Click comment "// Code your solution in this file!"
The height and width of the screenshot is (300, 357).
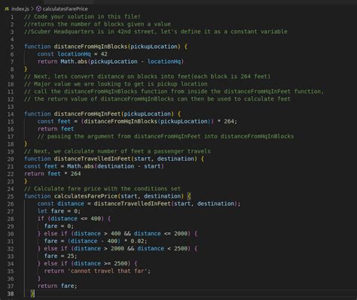[82, 17]
